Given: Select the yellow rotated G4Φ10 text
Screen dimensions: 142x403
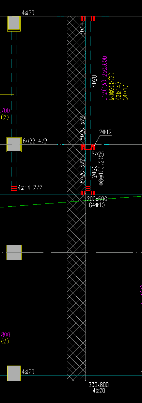Looking at the screenshot, I should point(125,92).
